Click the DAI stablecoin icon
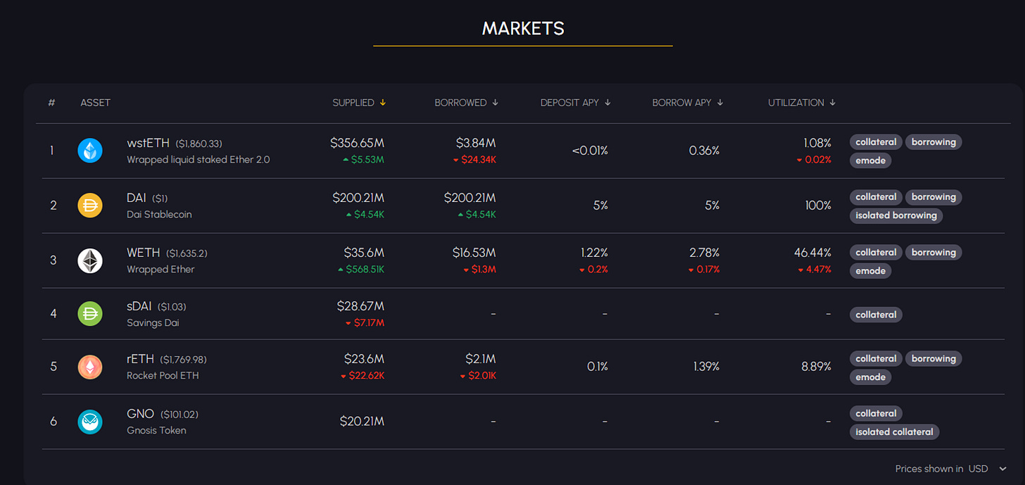 click(x=90, y=206)
